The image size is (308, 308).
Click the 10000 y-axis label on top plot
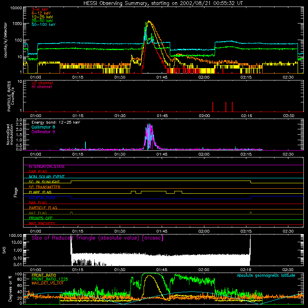(x=16, y=8)
